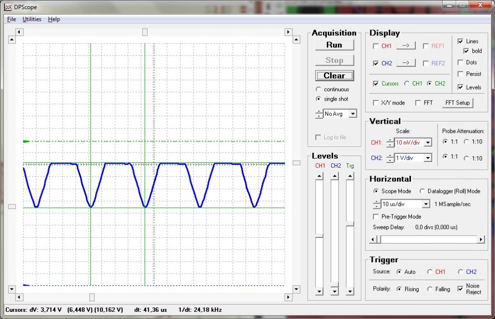The width and height of the screenshot is (495, 319).
Task: Enable REF2 checkbox
Action: tap(425, 63)
